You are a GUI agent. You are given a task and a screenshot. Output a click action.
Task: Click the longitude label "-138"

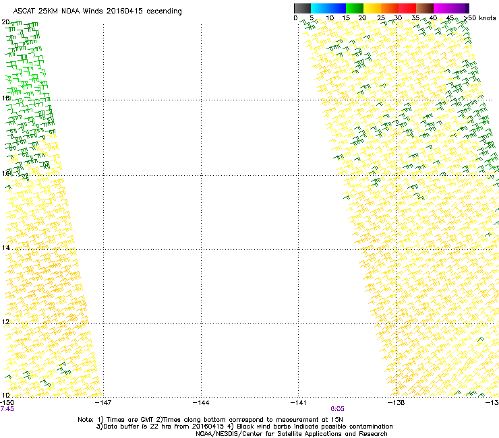point(397,403)
